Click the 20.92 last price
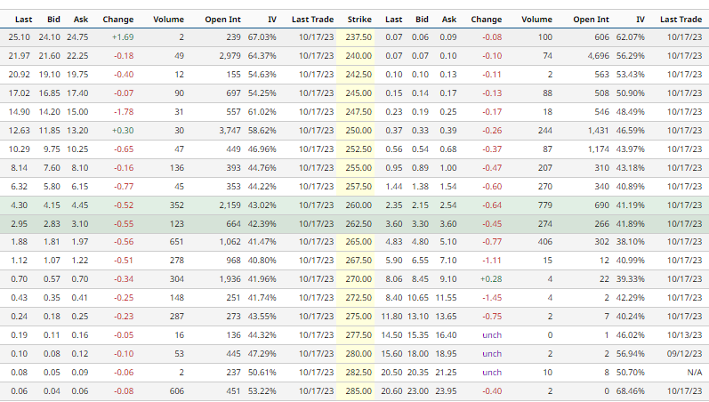Image resolution: width=709 pixels, height=402 pixels. [19, 74]
